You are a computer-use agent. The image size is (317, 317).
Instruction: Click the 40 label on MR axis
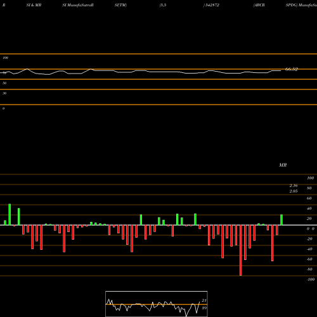click(x=309, y=209)
